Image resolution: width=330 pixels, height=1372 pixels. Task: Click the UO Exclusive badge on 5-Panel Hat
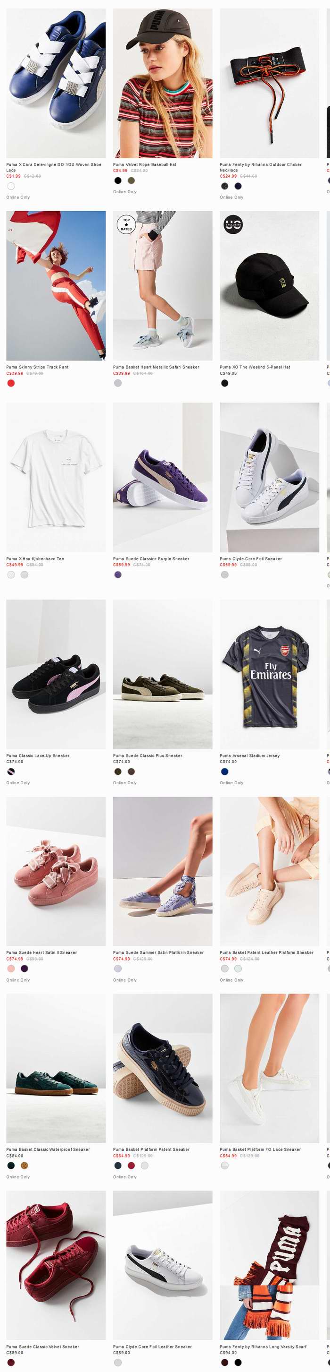pyautogui.click(x=233, y=224)
